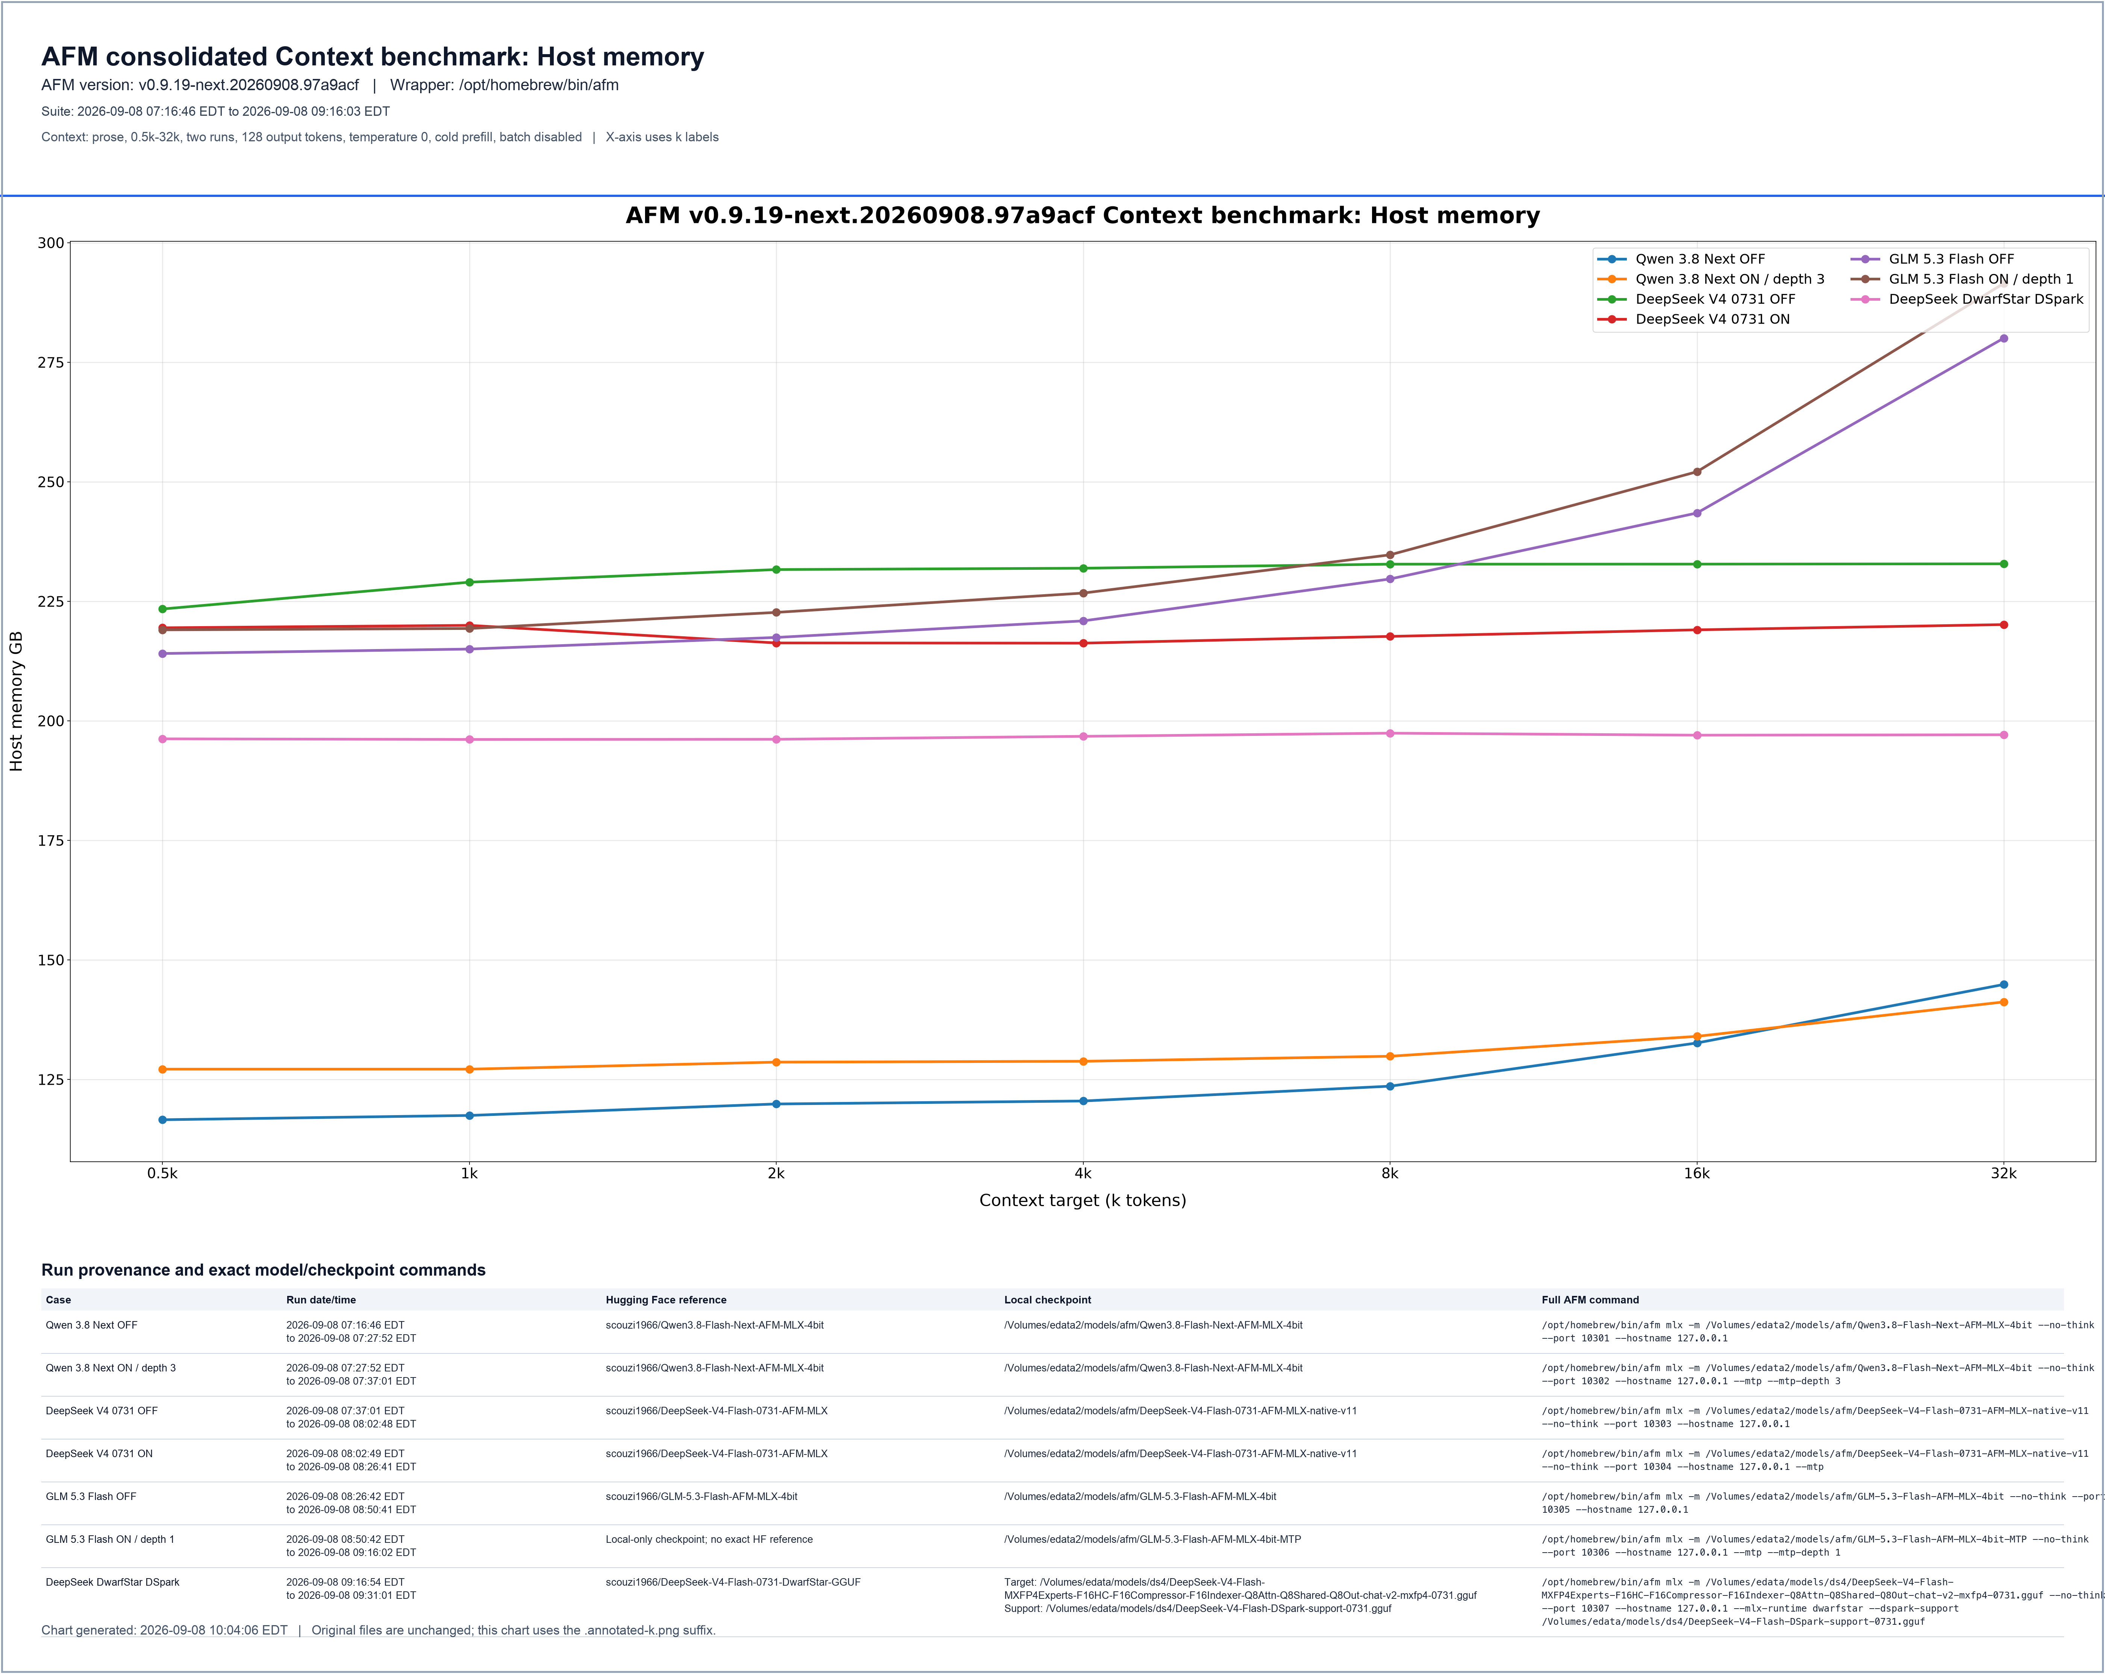Viewport: 2105px width, 1674px height.
Task: Click the 'DeepSeek V4 0731 ON' legend label
Action: pos(1713,319)
